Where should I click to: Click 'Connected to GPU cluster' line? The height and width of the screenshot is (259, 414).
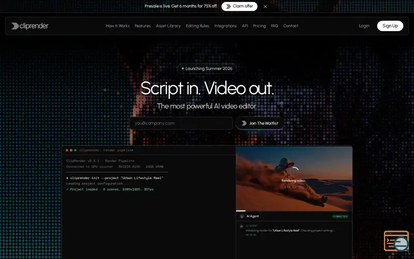(114, 166)
